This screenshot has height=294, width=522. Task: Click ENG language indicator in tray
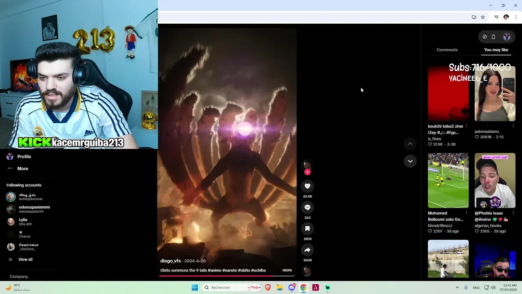click(x=476, y=288)
